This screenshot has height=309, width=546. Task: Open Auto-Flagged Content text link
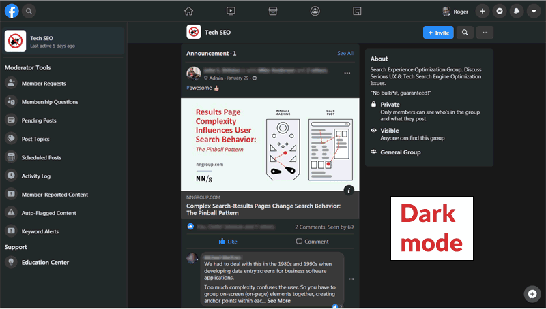pos(48,213)
